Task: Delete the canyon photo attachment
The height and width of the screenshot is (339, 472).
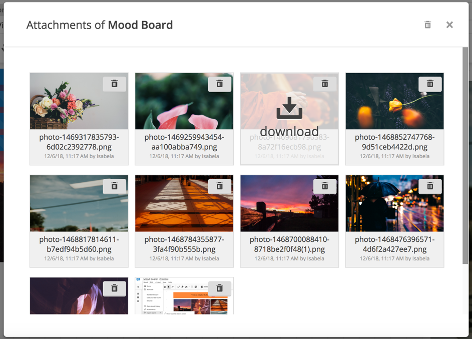Action: click(x=114, y=288)
